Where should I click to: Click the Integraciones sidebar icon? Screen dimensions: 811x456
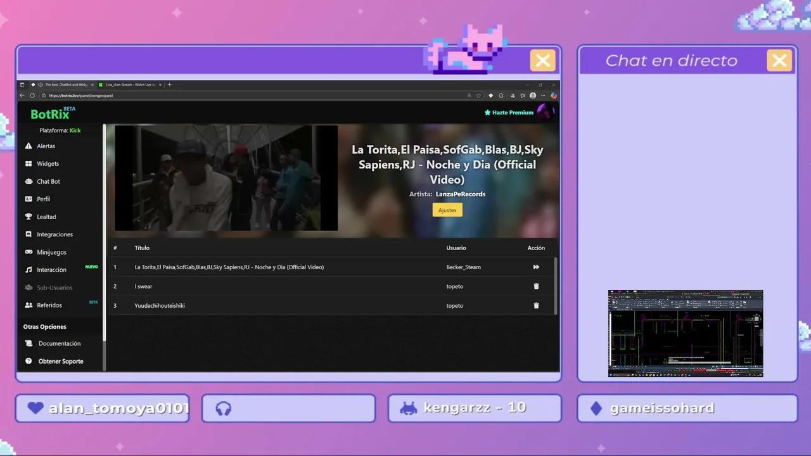(x=28, y=234)
